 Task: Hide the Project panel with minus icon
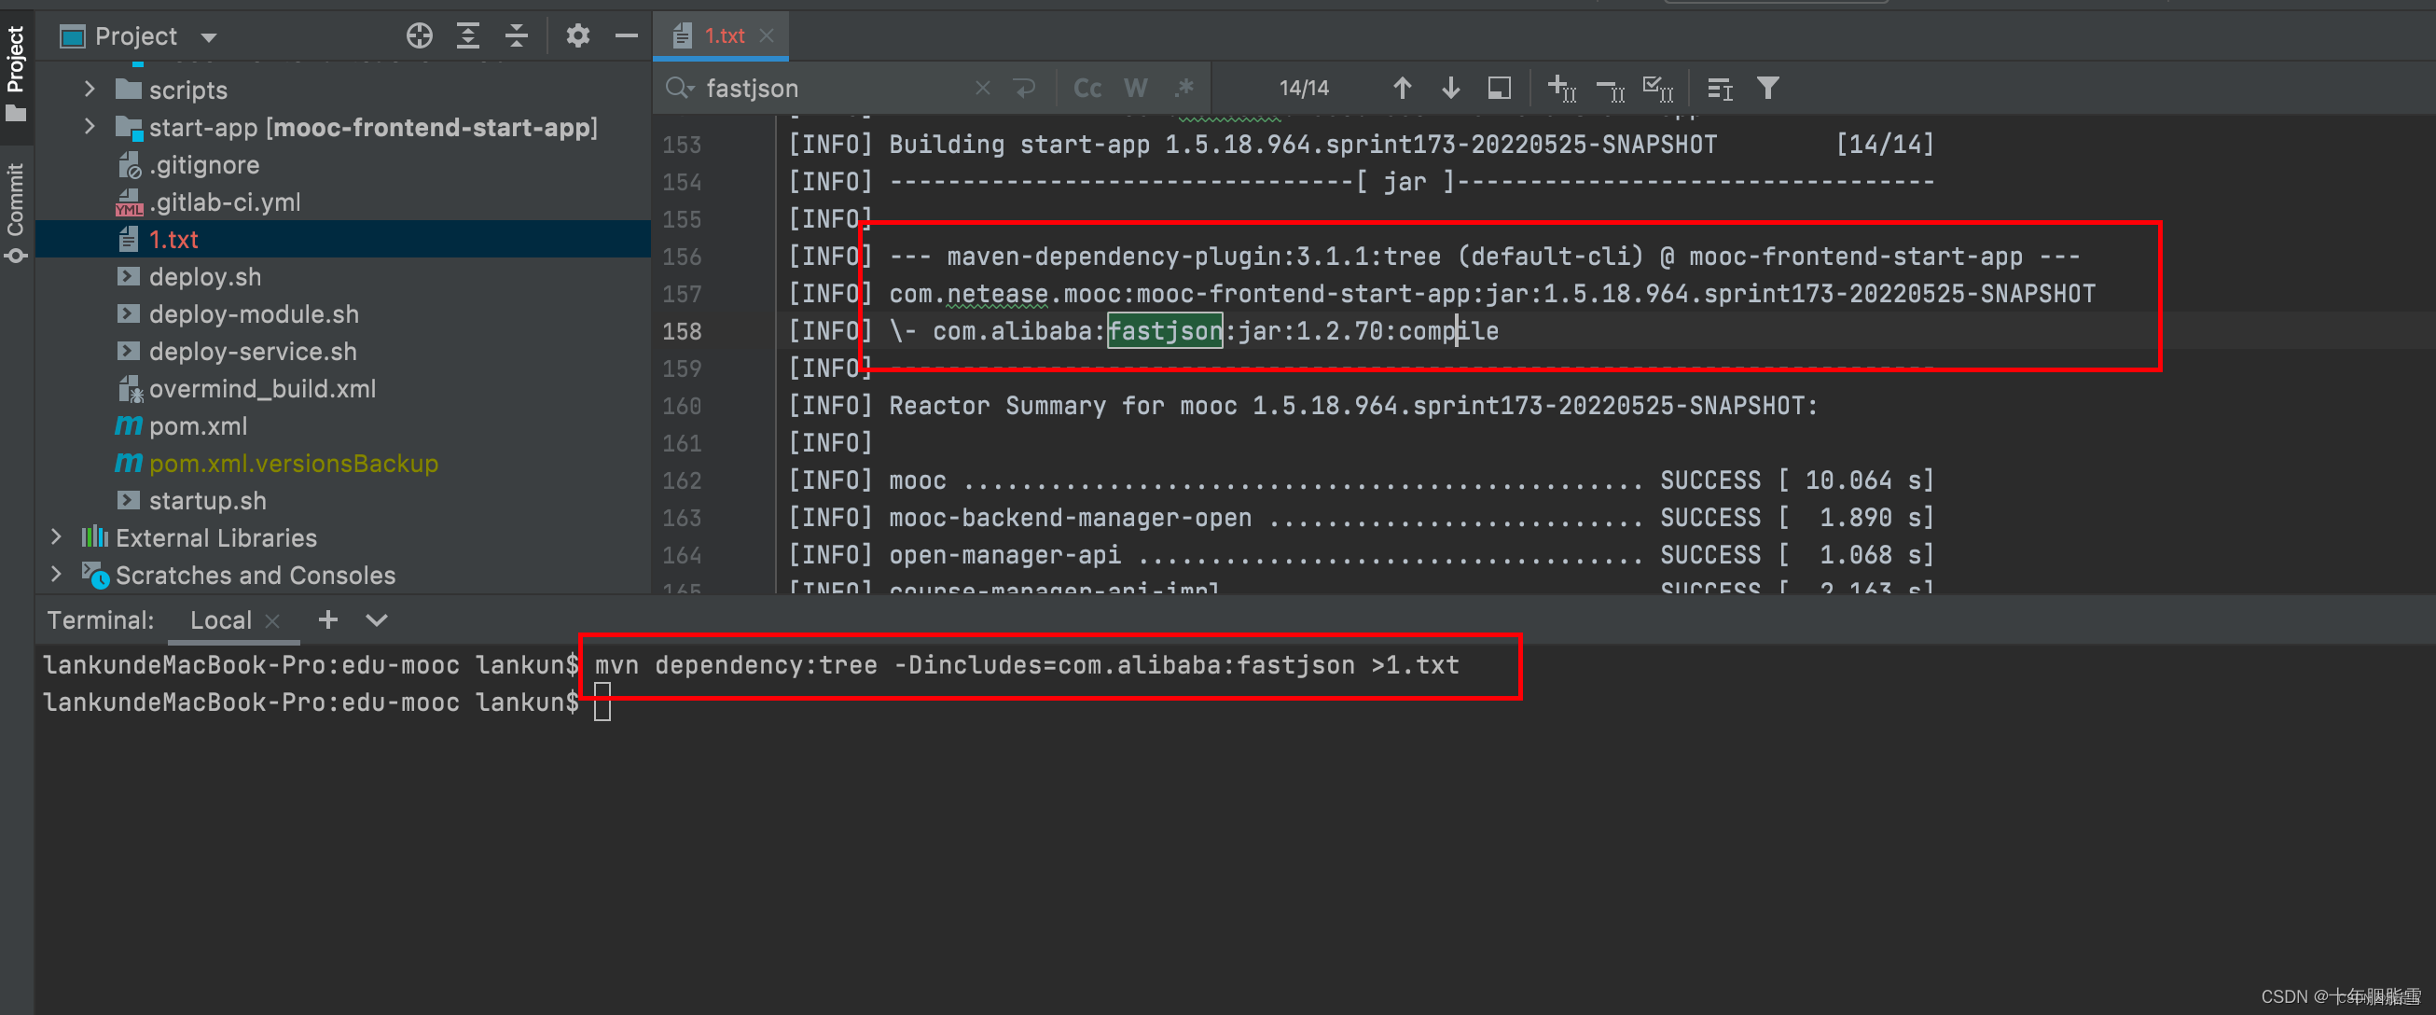[x=626, y=35]
